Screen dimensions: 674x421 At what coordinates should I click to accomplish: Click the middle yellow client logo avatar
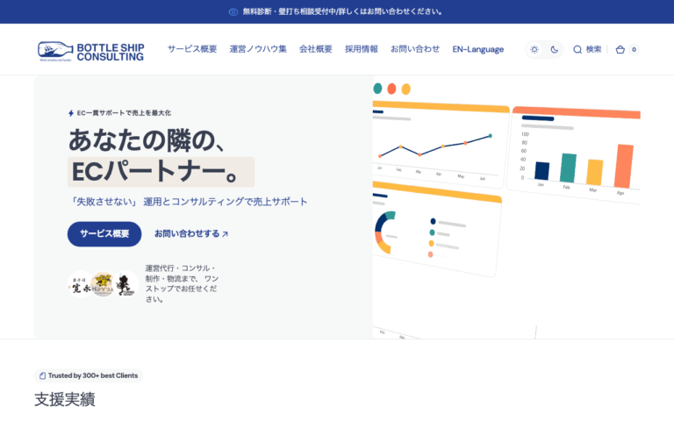tap(104, 284)
